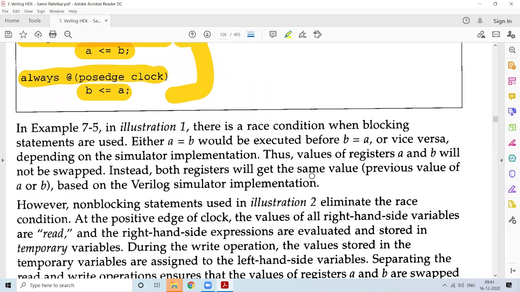Image resolution: width=520 pixels, height=292 pixels.
Task: Select the Verilog HDL document tab
Action: [x=80, y=21]
